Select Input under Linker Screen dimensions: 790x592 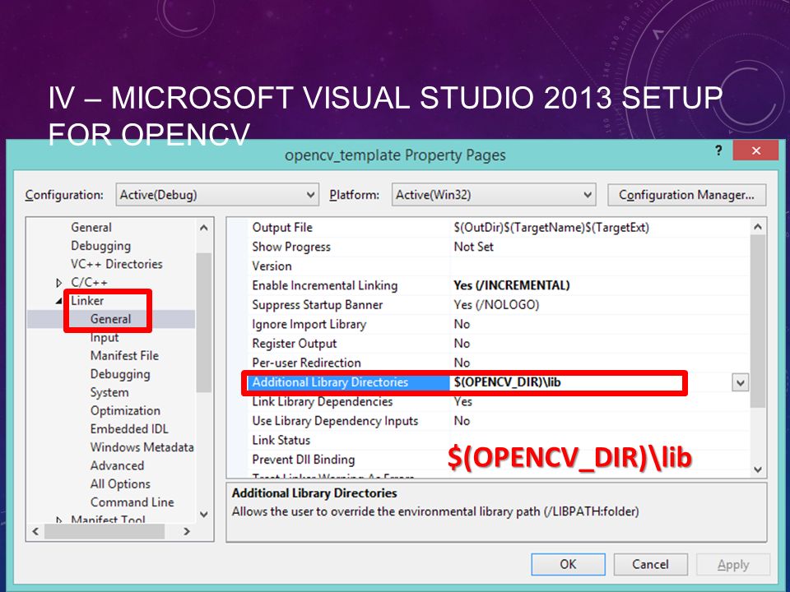coord(105,337)
